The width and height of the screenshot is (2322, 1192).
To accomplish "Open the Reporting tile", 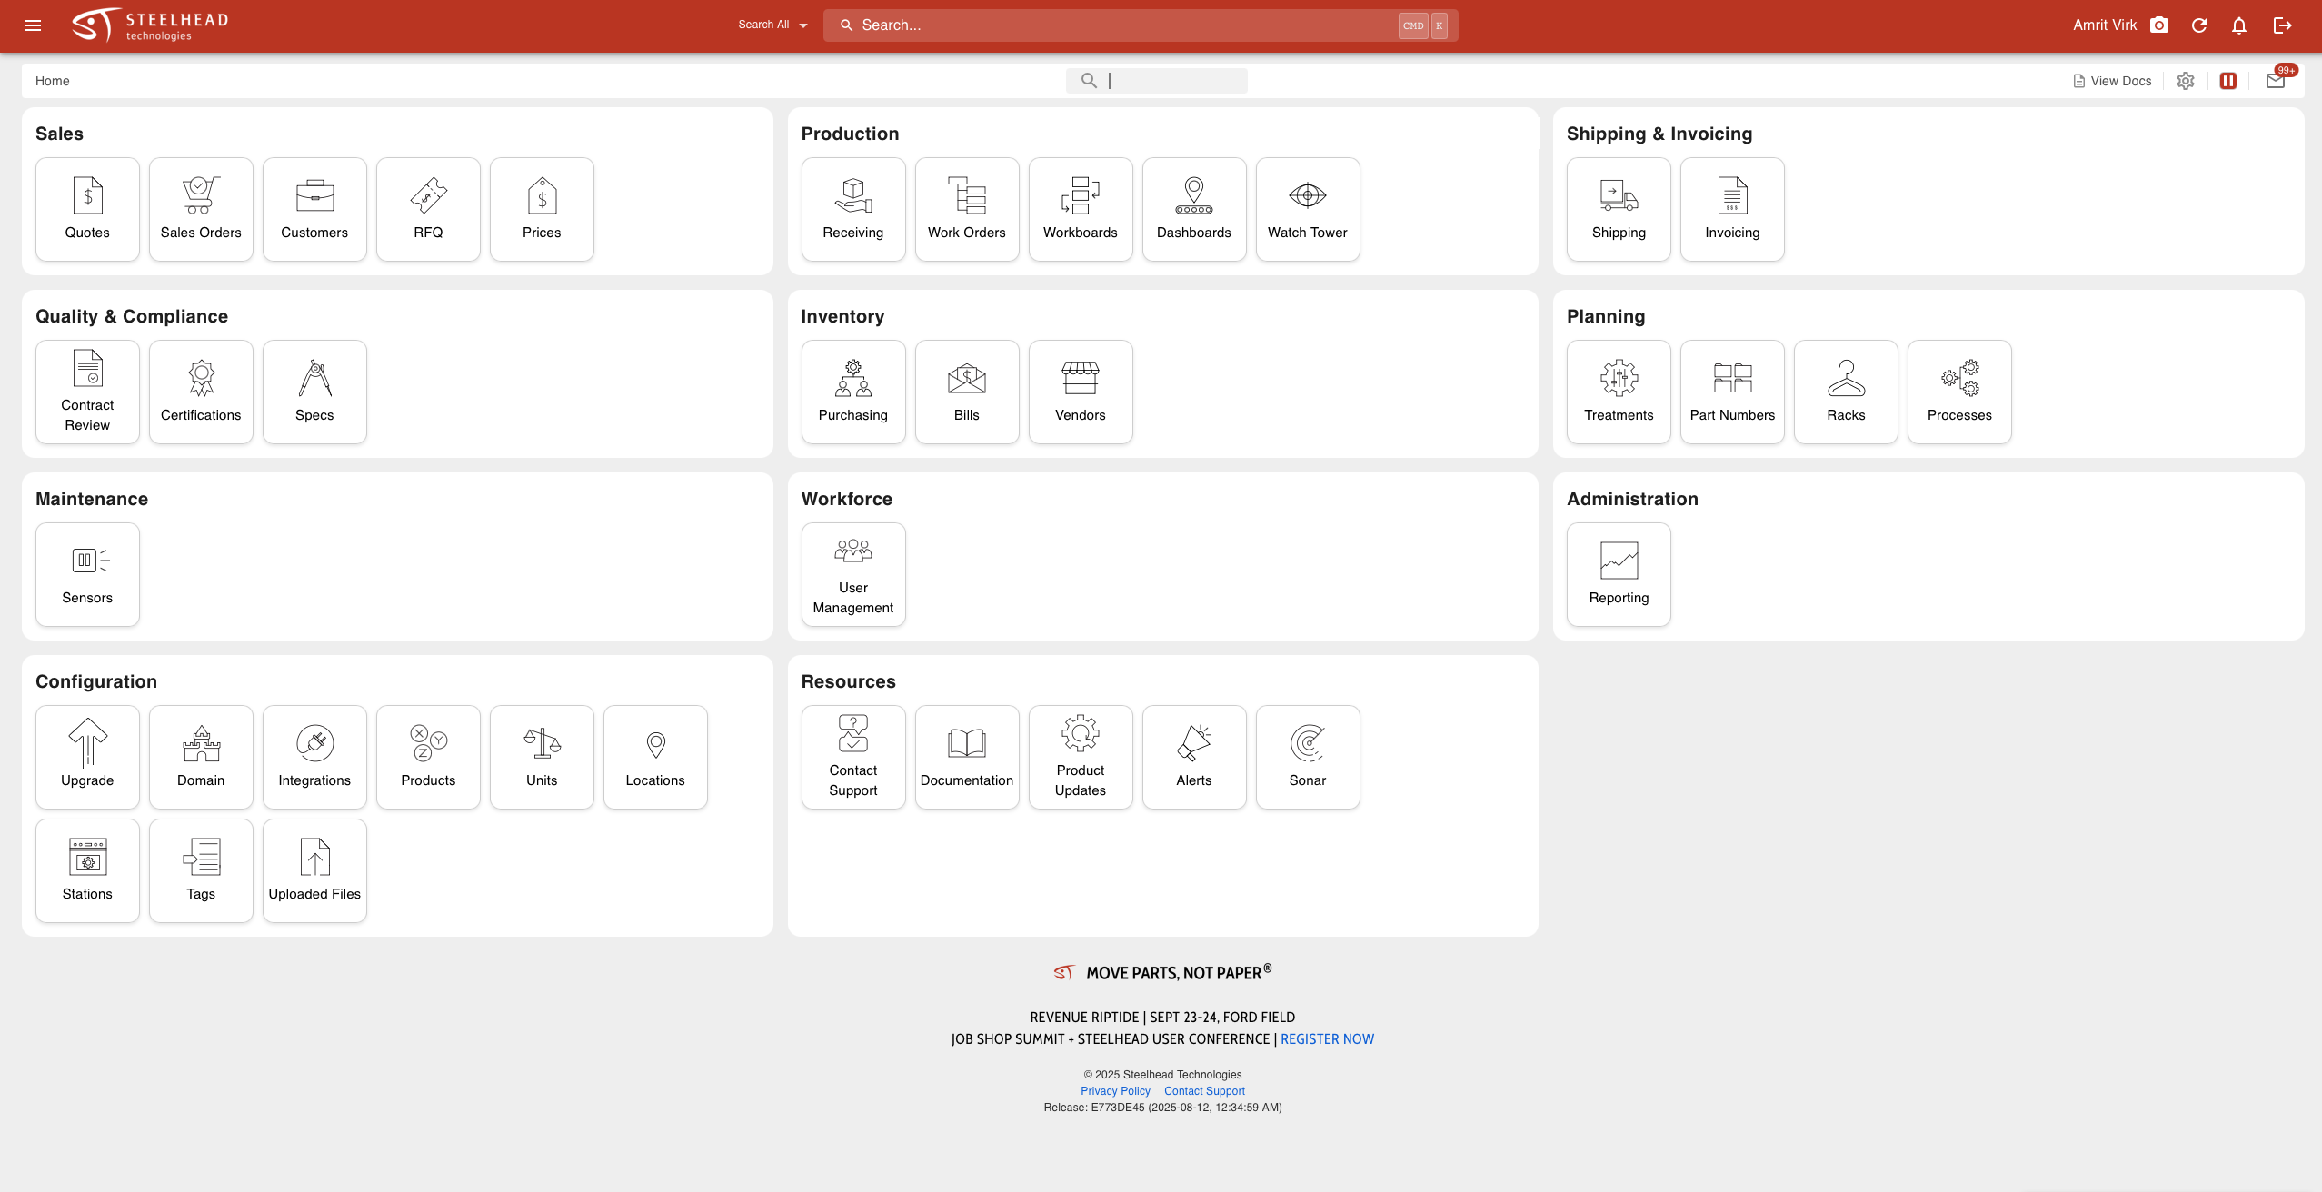I will coord(1619,574).
